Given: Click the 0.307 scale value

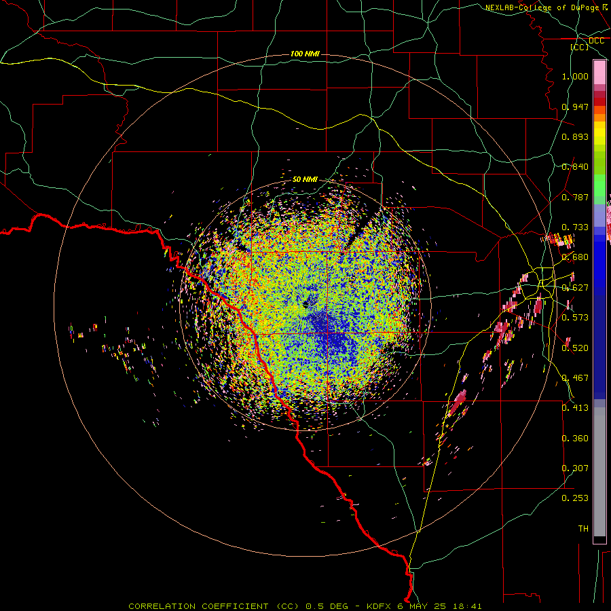Looking at the screenshot, I should click(575, 468).
